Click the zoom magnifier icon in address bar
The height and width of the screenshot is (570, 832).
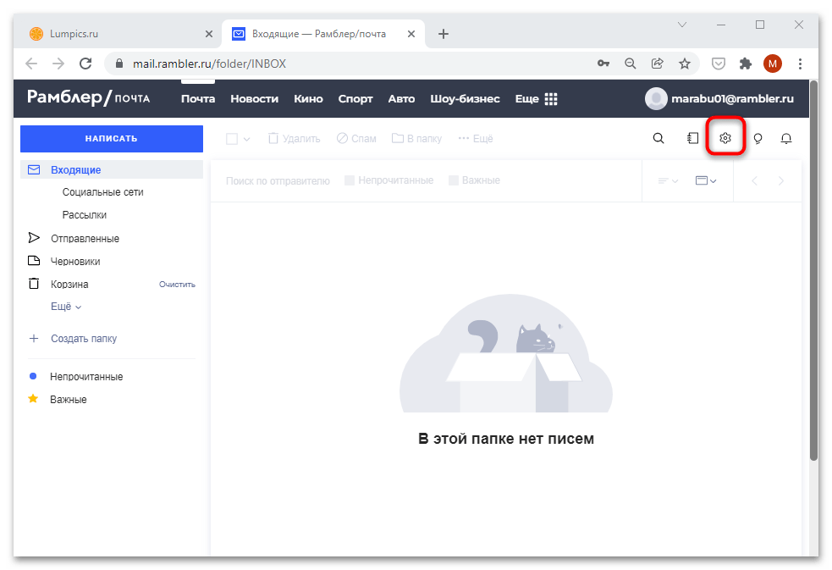pos(630,64)
